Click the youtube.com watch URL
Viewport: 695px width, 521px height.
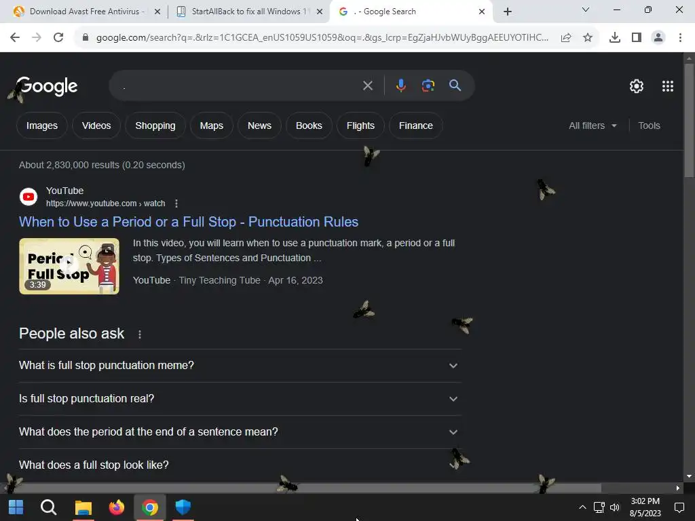coord(105,204)
